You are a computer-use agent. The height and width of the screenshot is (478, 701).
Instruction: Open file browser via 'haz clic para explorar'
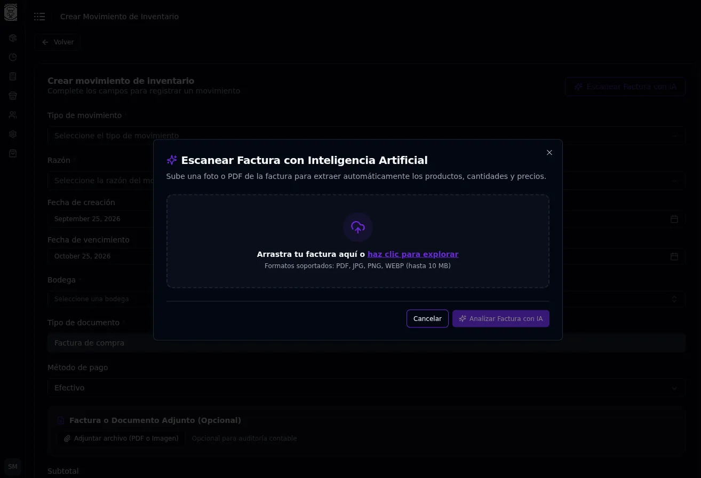(x=413, y=254)
